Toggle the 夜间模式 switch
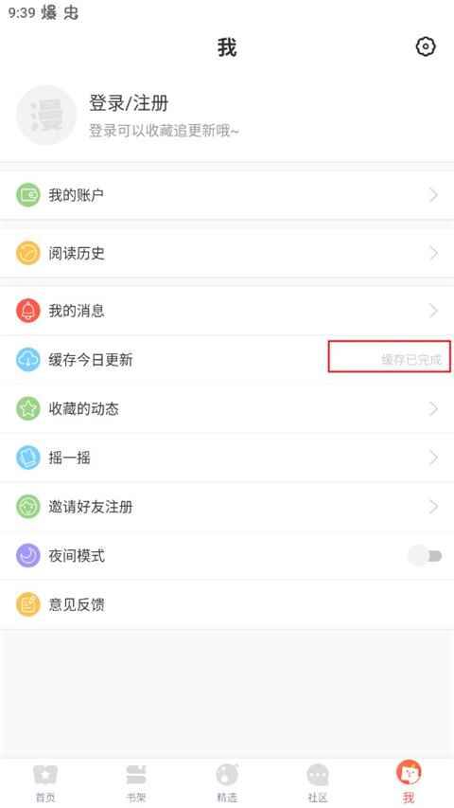454x808 pixels. tap(426, 555)
